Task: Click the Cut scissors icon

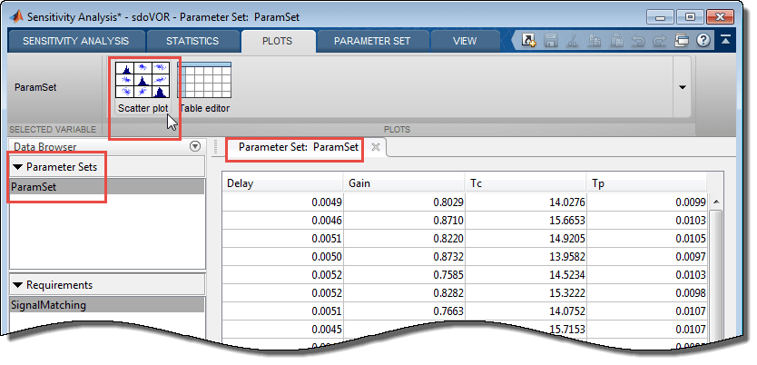Action: coord(573,41)
